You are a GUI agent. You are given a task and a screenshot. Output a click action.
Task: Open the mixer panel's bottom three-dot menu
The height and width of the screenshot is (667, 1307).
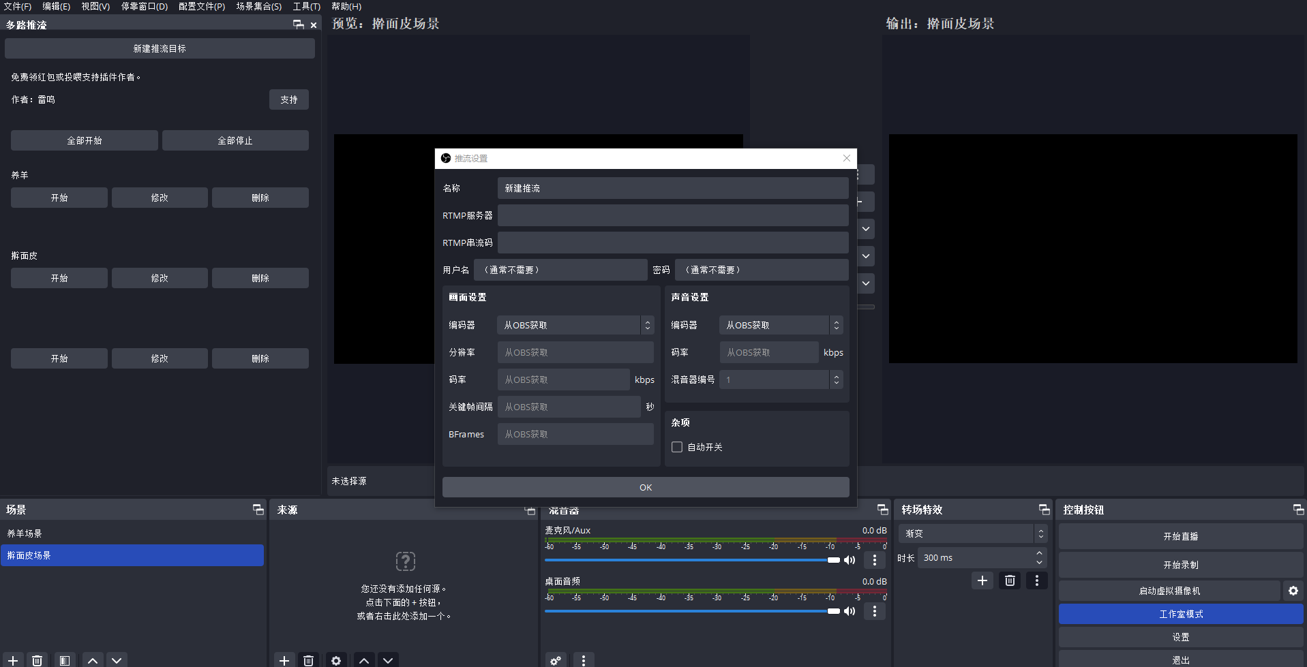(584, 660)
